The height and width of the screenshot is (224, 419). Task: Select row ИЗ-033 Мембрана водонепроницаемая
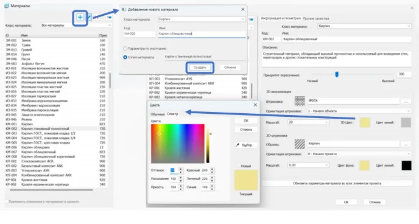[x=55, y=101]
